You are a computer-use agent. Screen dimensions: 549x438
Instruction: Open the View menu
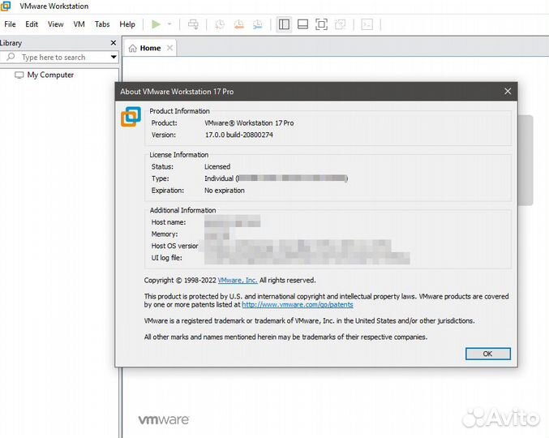coord(56,24)
